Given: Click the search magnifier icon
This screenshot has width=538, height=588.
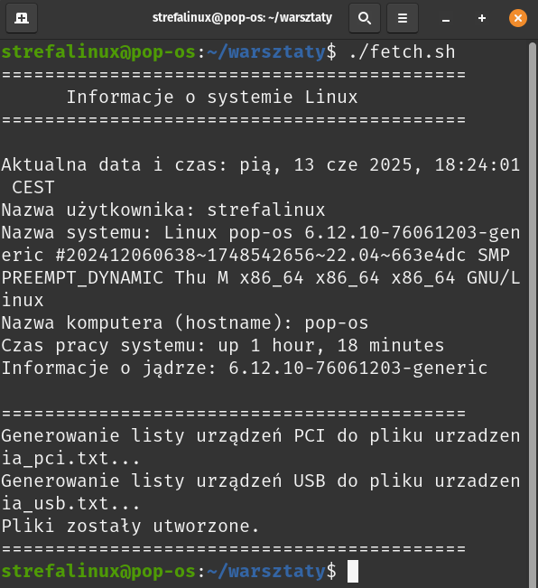Looking at the screenshot, I should click(365, 18).
